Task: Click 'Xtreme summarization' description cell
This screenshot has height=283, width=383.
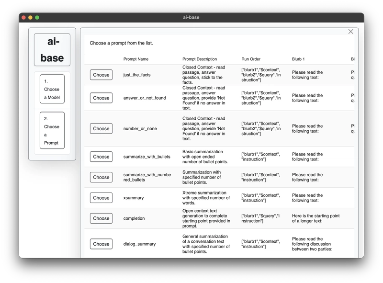Action: click(206, 198)
